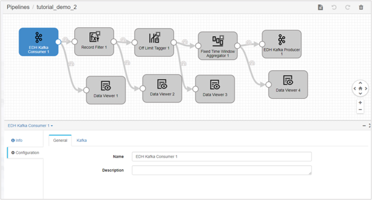Zoom out the canvas with minus
This screenshot has height=200, width=372.
tap(360, 109)
